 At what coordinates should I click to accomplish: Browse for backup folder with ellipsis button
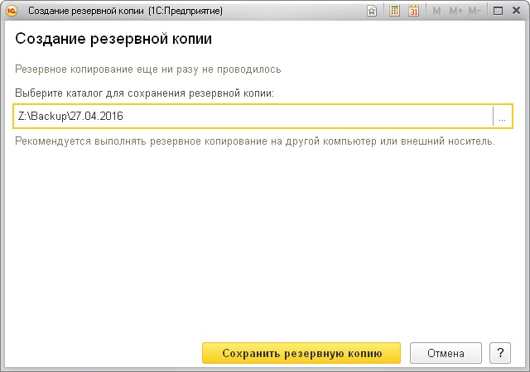[502, 117]
